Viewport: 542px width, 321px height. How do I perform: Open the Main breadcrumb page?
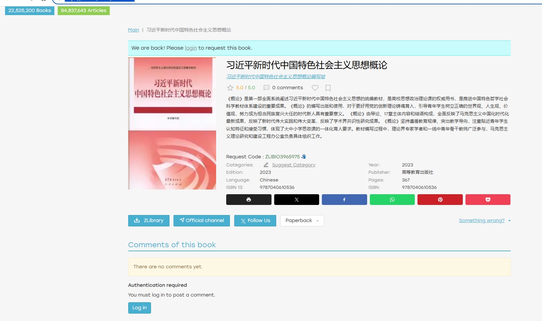coord(133,30)
